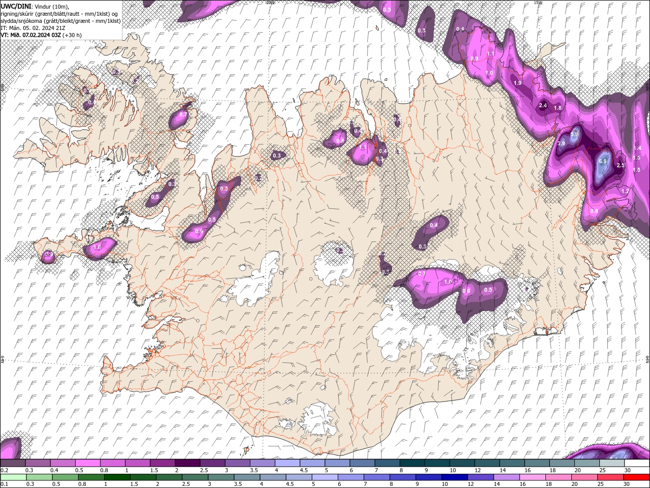Click the 0.1 value under the lower legend

pos(4,484)
